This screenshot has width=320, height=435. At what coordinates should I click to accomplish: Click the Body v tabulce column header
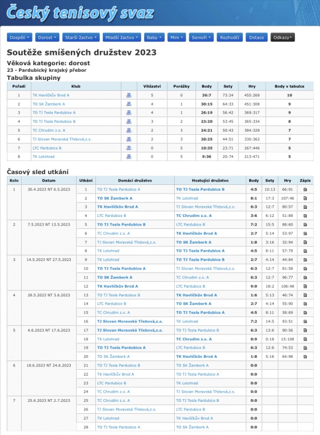click(x=290, y=86)
